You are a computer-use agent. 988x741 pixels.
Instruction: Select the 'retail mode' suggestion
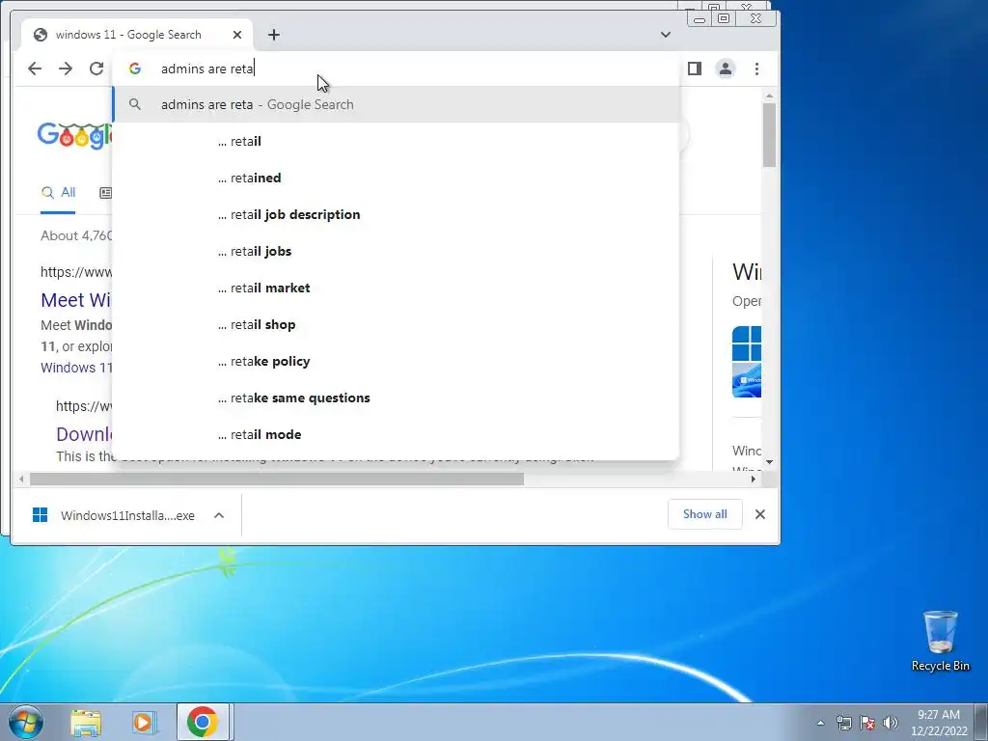pyautogui.click(x=397, y=434)
